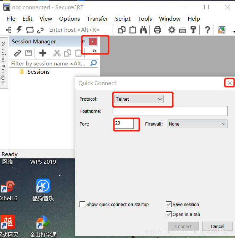Screen dimensions: 235x238
Task: Open the Script menu
Action: point(123,18)
